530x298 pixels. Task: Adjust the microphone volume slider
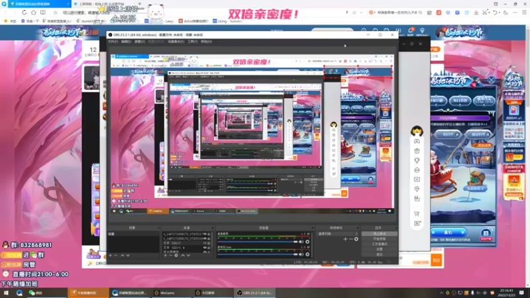(258, 254)
